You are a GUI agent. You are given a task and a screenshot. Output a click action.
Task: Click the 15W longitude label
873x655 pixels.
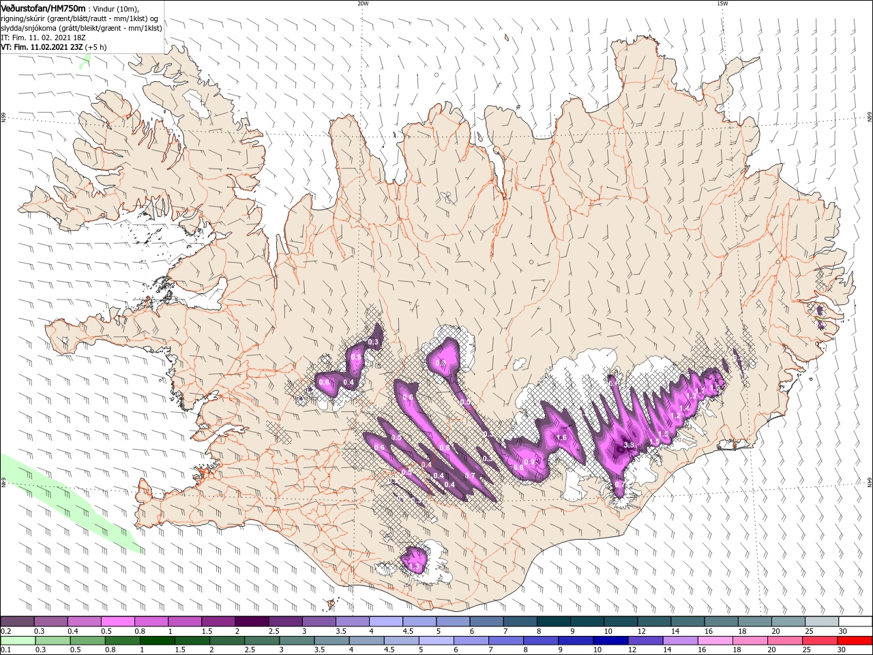(722, 3)
